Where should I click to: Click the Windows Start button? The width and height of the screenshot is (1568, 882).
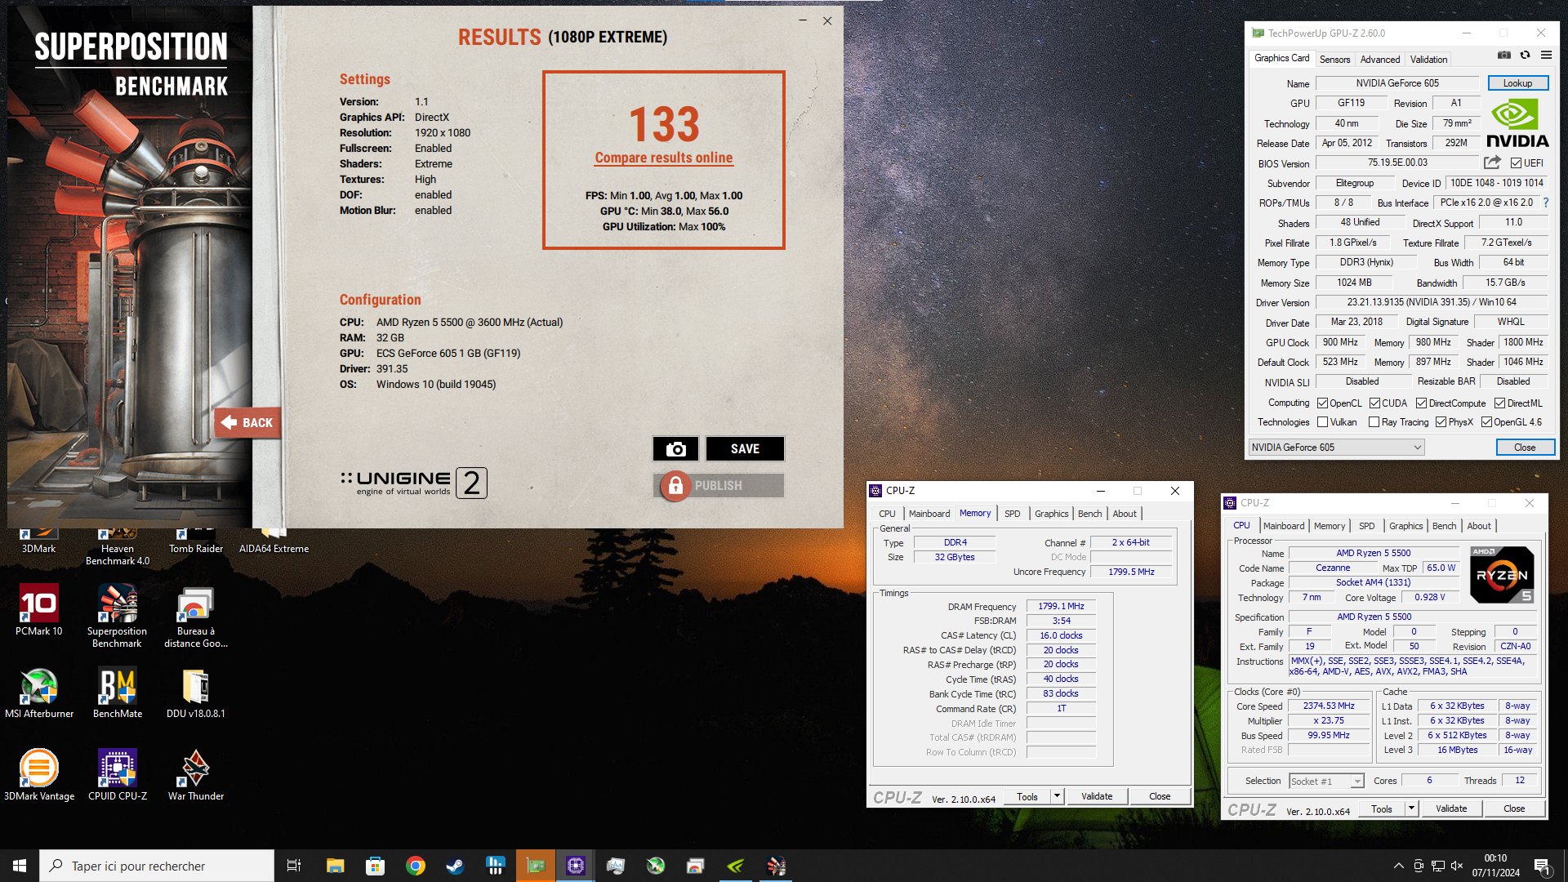(20, 866)
